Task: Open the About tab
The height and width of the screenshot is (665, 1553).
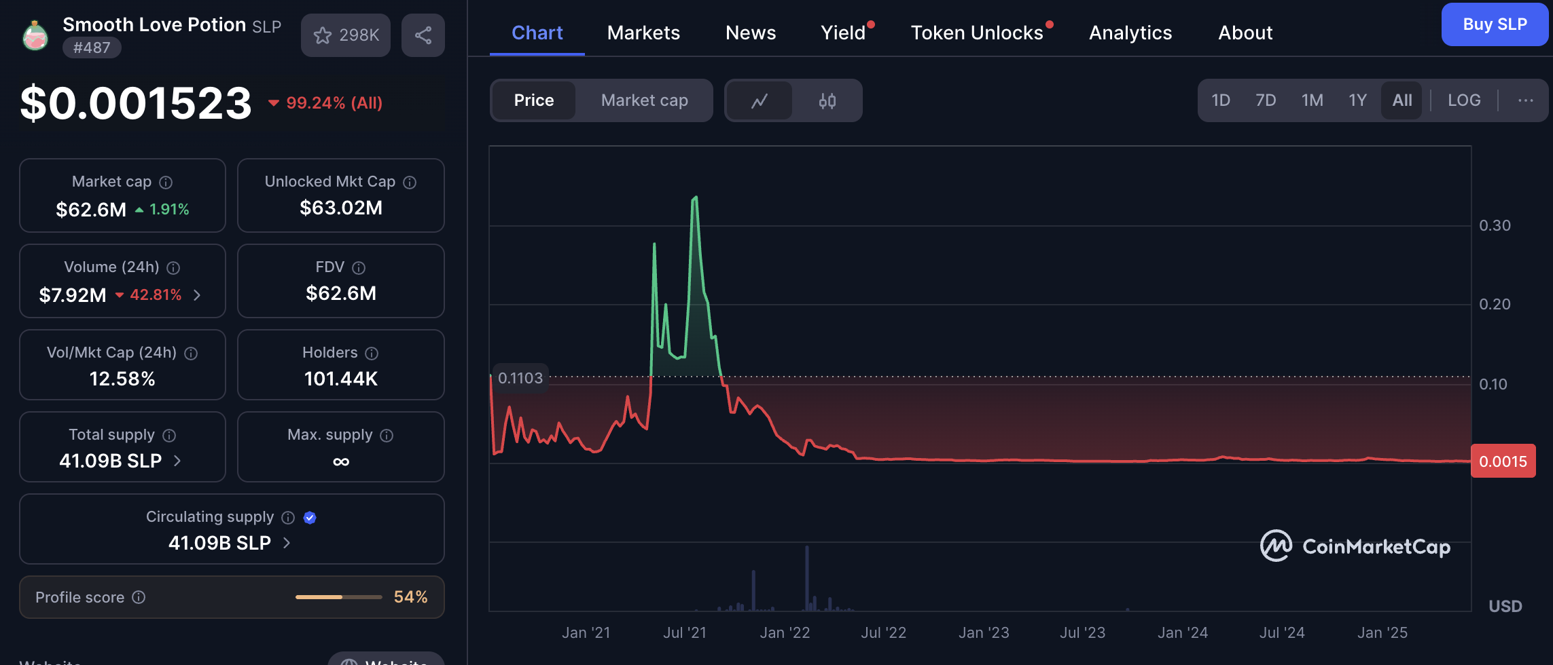Action: (x=1245, y=33)
